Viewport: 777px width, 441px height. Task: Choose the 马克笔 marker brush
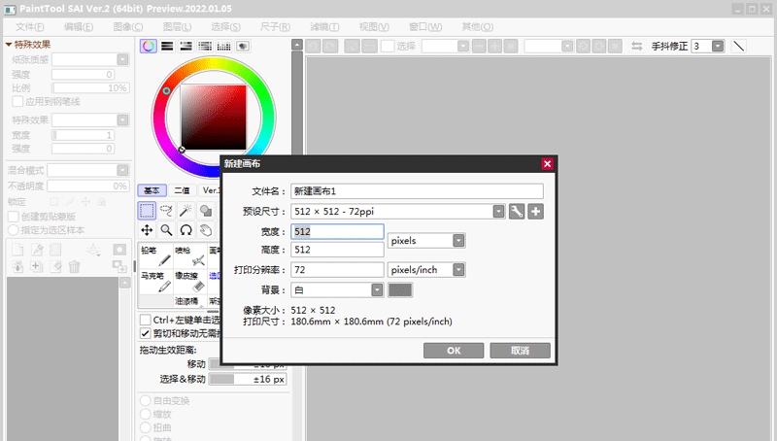pos(155,282)
